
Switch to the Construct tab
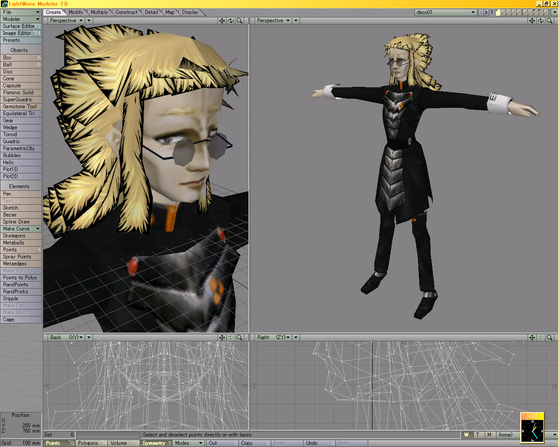[x=126, y=12]
